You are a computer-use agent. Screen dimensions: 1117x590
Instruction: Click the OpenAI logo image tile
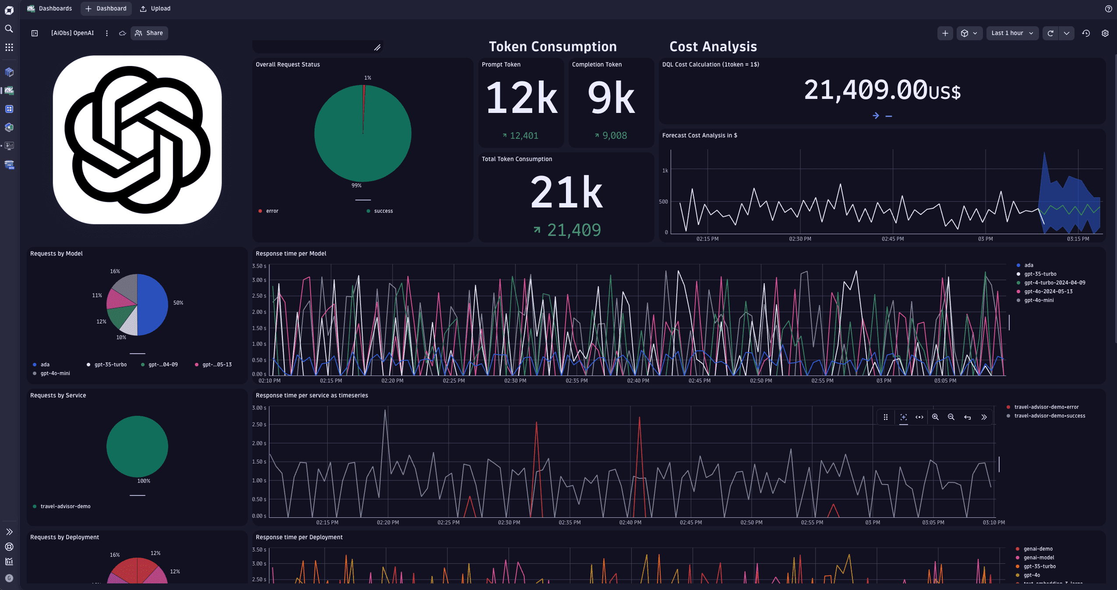pos(137,140)
